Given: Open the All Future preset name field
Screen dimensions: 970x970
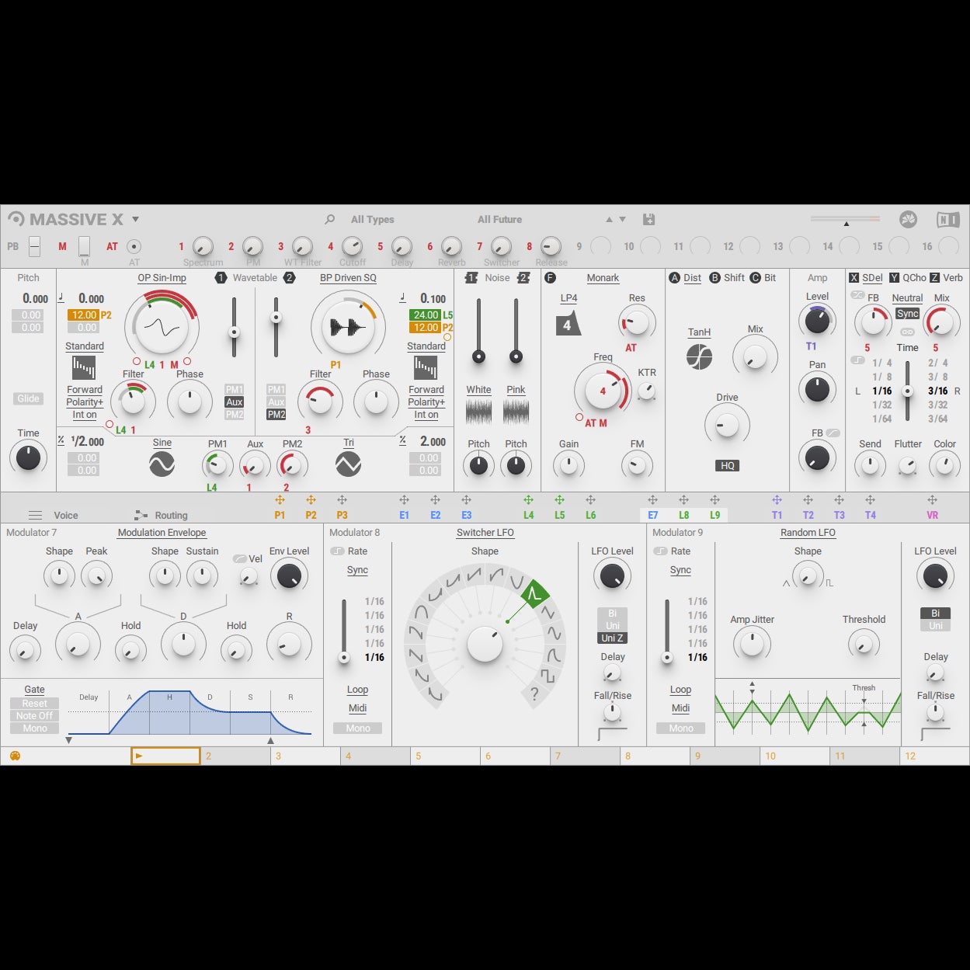Looking at the screenshot, I should pos(499,220).
